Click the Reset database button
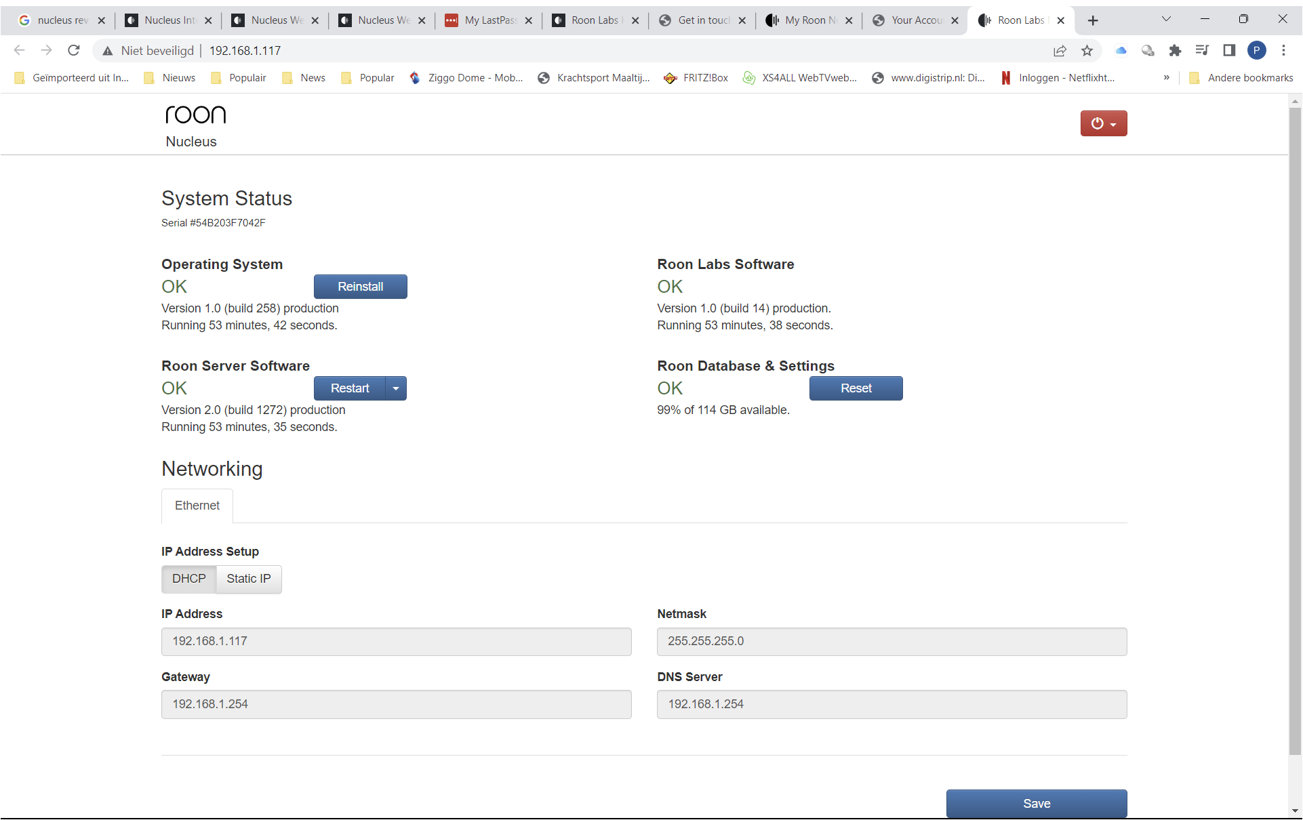This screenshot has height=820, width=1303. tap(856, 388)
